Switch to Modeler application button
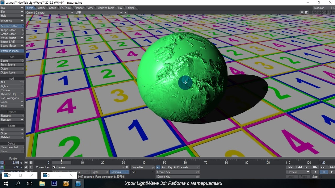The width and height of the screenshot is (335, 188). tap(324, 8)
